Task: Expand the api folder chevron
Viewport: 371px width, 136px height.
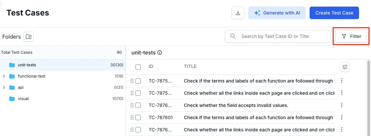Action: tap(4, 87)
